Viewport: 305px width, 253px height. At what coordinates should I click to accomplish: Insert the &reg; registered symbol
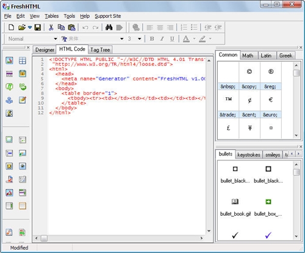coord(271,76)
